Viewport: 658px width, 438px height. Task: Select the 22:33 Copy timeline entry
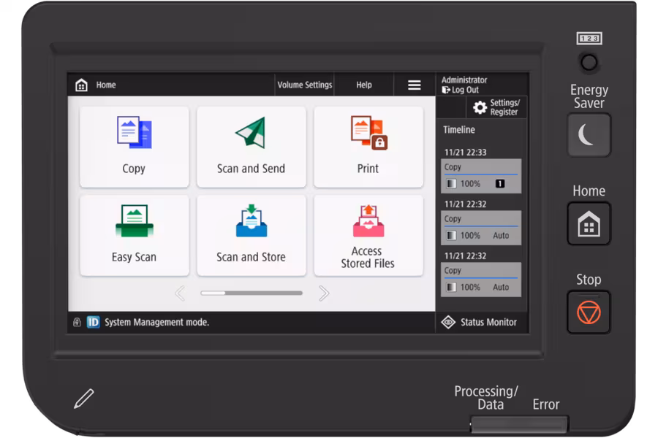click(x=481, y=176)
